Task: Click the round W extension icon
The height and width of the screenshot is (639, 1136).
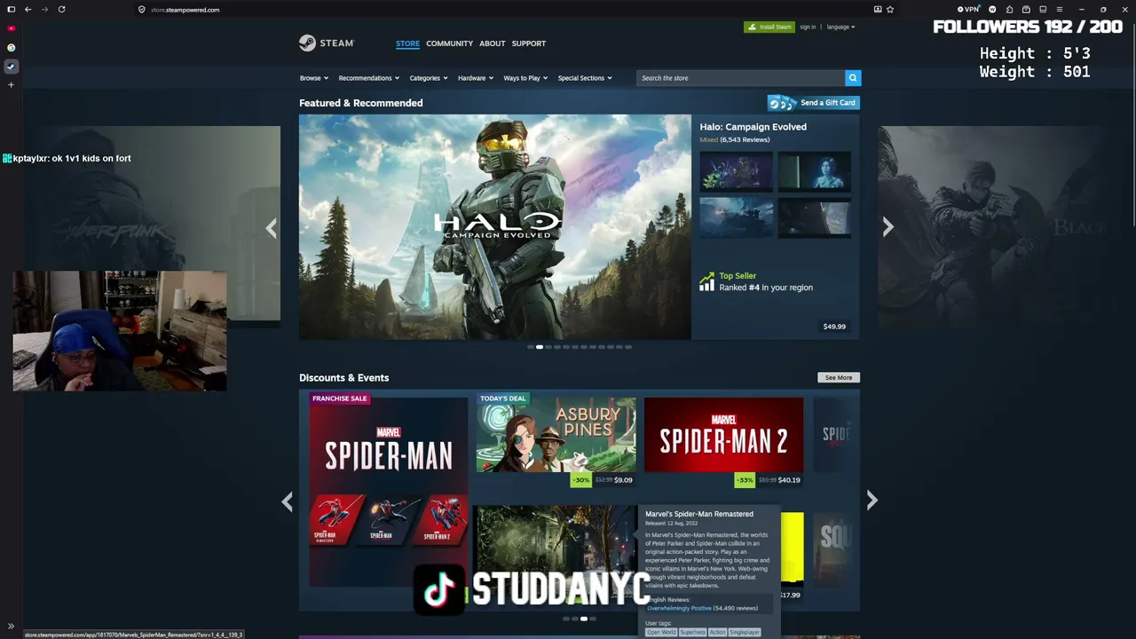Action: [x=992, y=10]
